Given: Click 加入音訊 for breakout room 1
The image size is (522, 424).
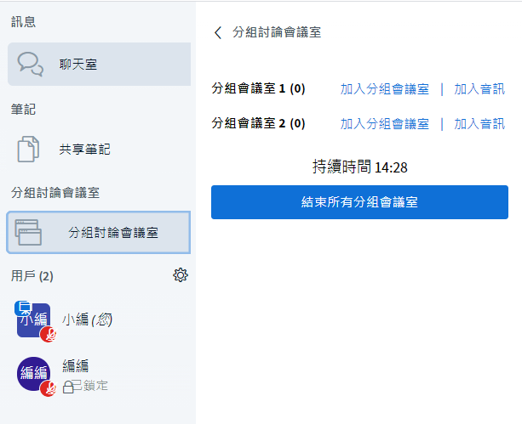Looking at the screenshot, I should click(x=479, y=89).
